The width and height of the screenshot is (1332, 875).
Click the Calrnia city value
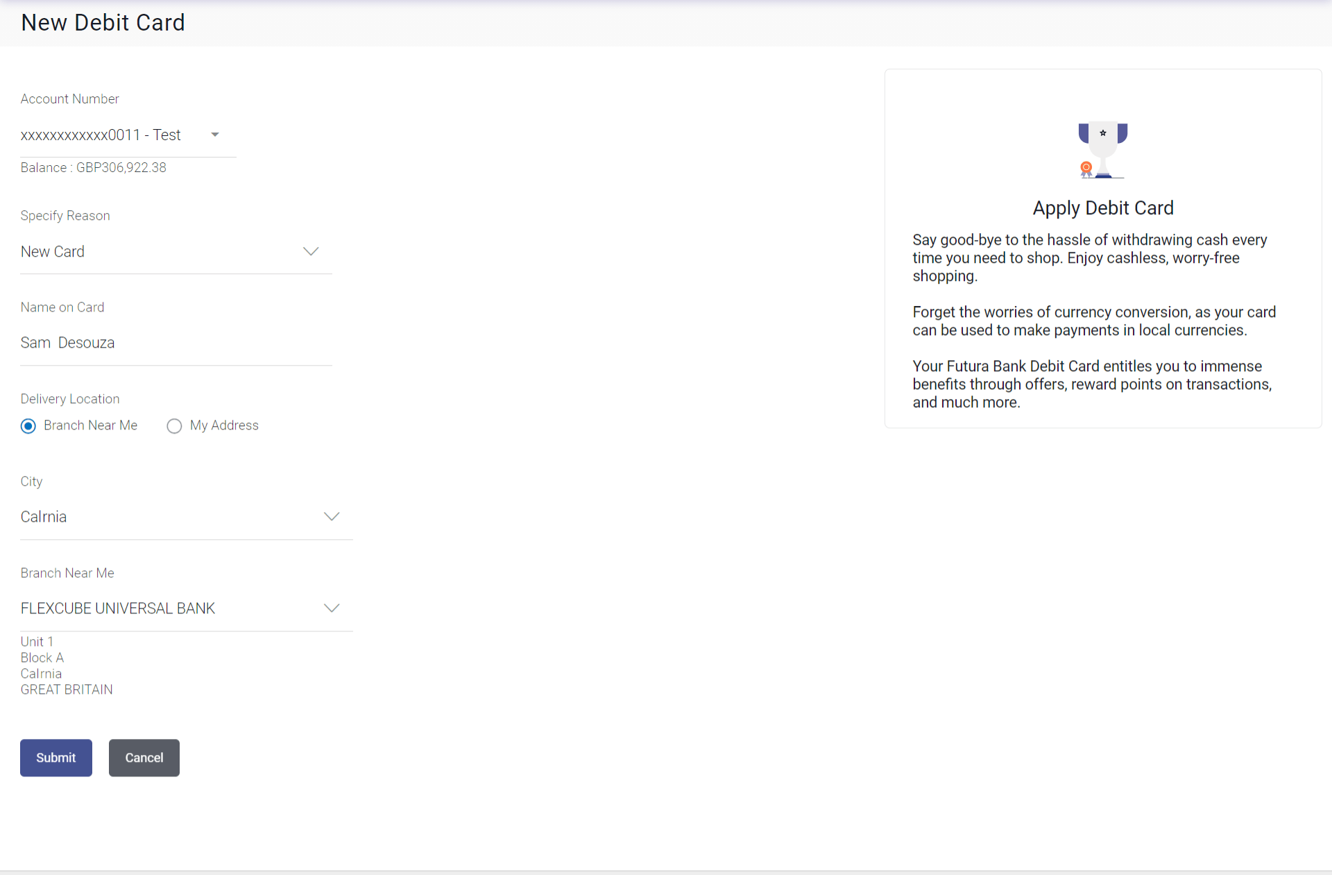[x=44, y=516]
